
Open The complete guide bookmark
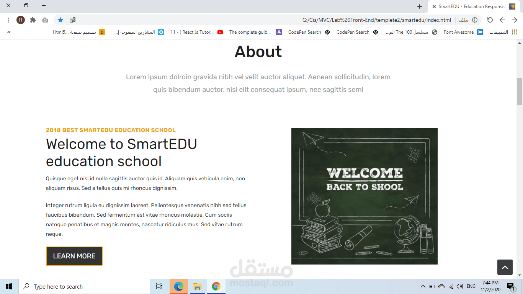(256, 32)
